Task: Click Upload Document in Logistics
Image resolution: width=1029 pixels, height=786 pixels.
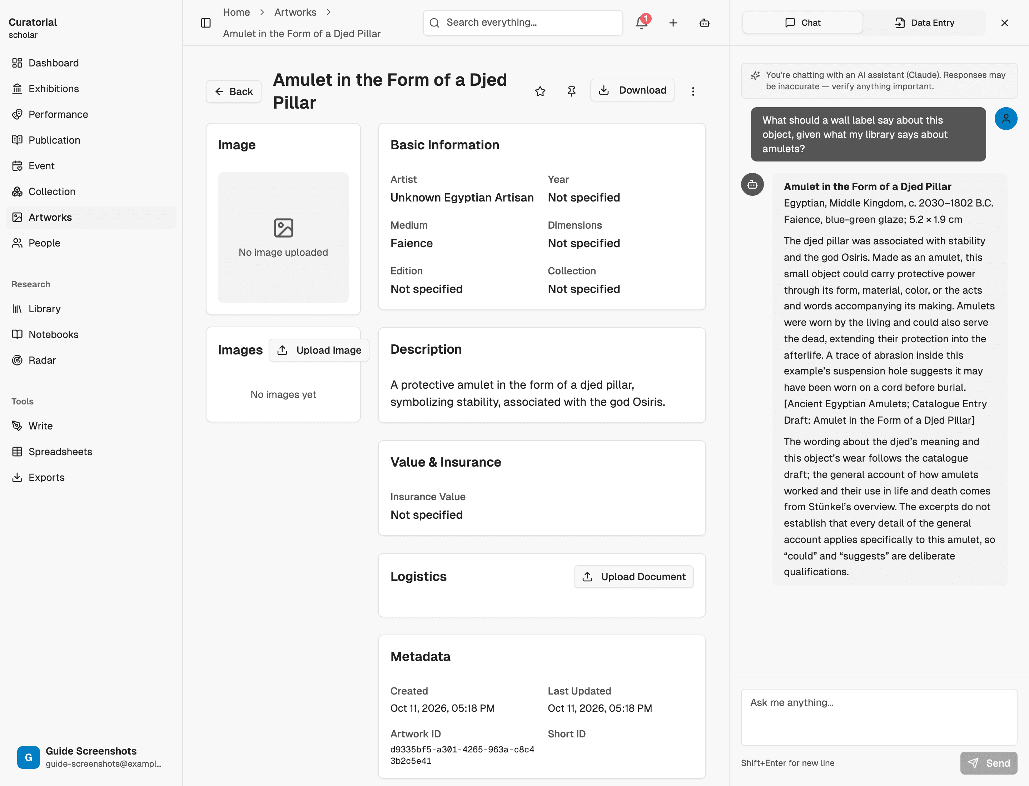Action: [634, 577]
